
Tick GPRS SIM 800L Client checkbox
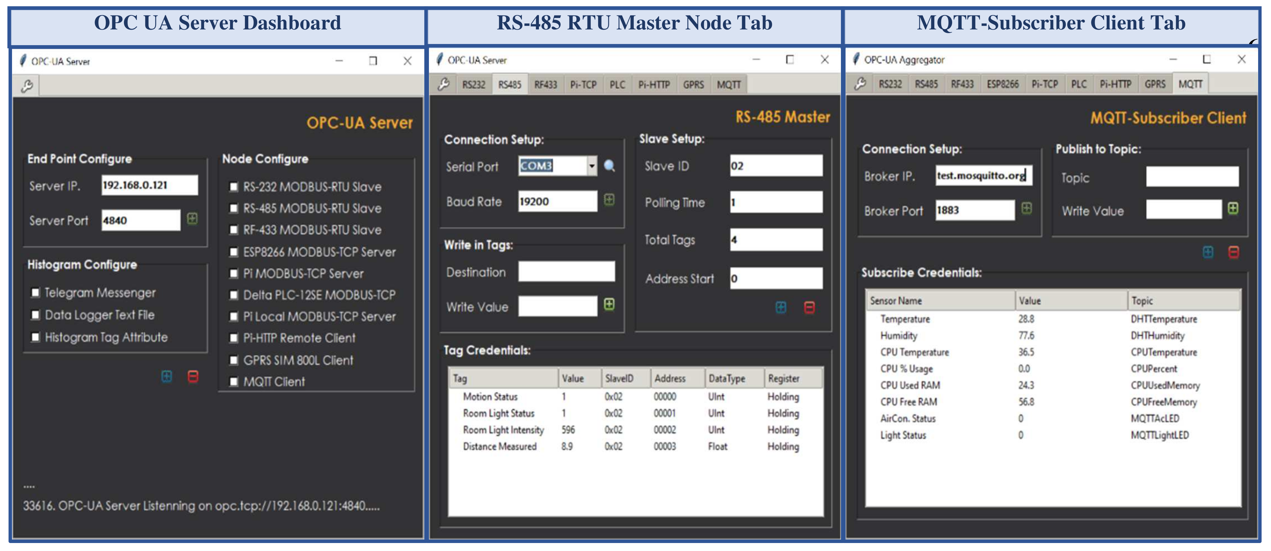point(234,360)
